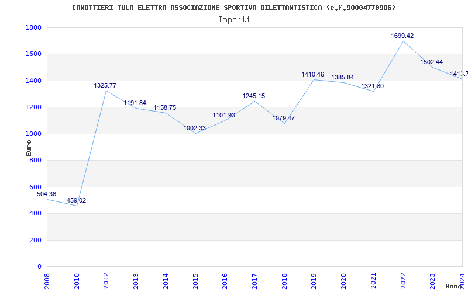Click x-axis year 2022
Viewport: 468px width, 292px height.
point(403,281)
